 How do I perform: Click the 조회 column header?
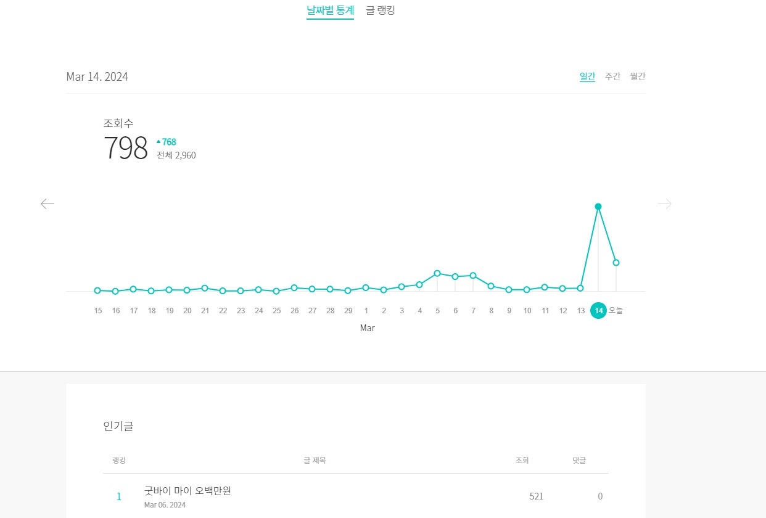[522, 460]
